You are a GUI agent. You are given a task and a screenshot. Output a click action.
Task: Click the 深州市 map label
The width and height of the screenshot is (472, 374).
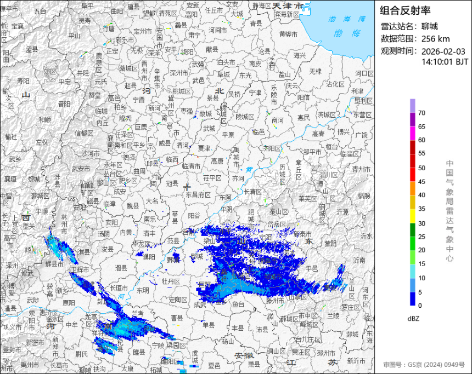coord(178,73)
